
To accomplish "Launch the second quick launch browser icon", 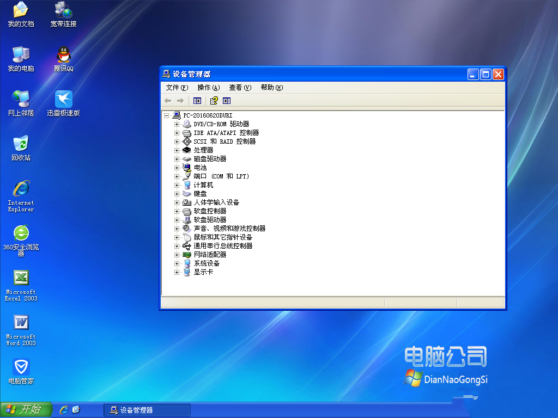I will click(76, 410).
